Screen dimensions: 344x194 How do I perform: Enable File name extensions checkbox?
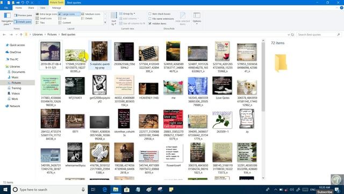pyautogui.click(x=161, y=19)
